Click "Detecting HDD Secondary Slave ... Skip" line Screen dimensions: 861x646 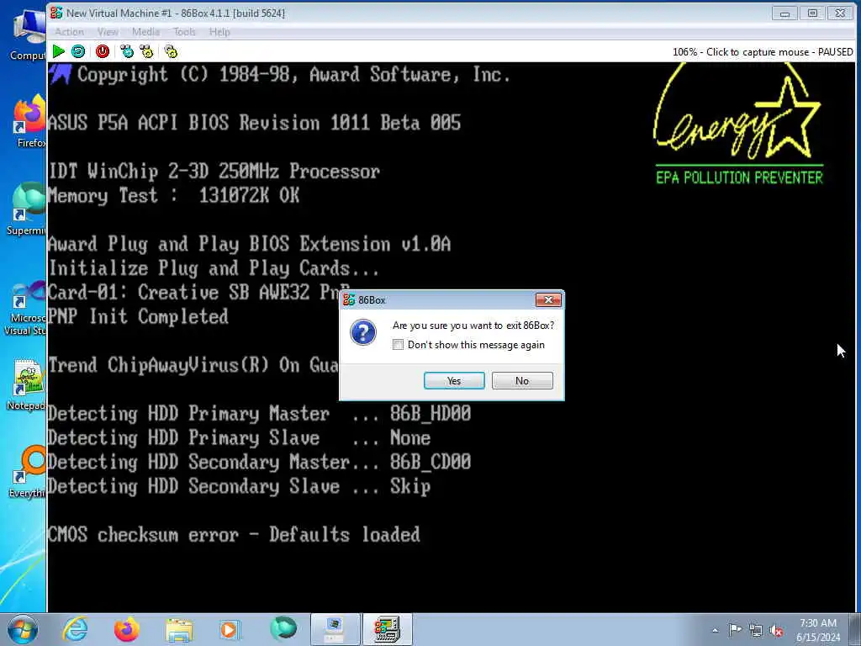tap(240, 486)
